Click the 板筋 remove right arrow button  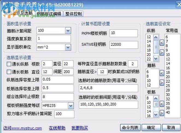point(162,113)
